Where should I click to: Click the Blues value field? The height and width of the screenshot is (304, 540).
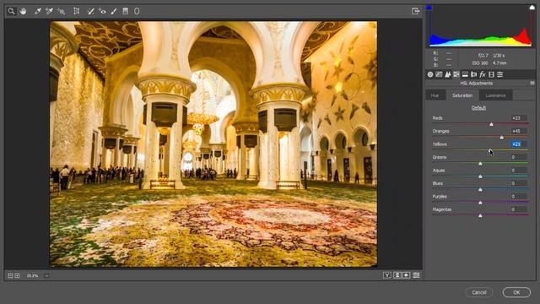pos(519,183)
